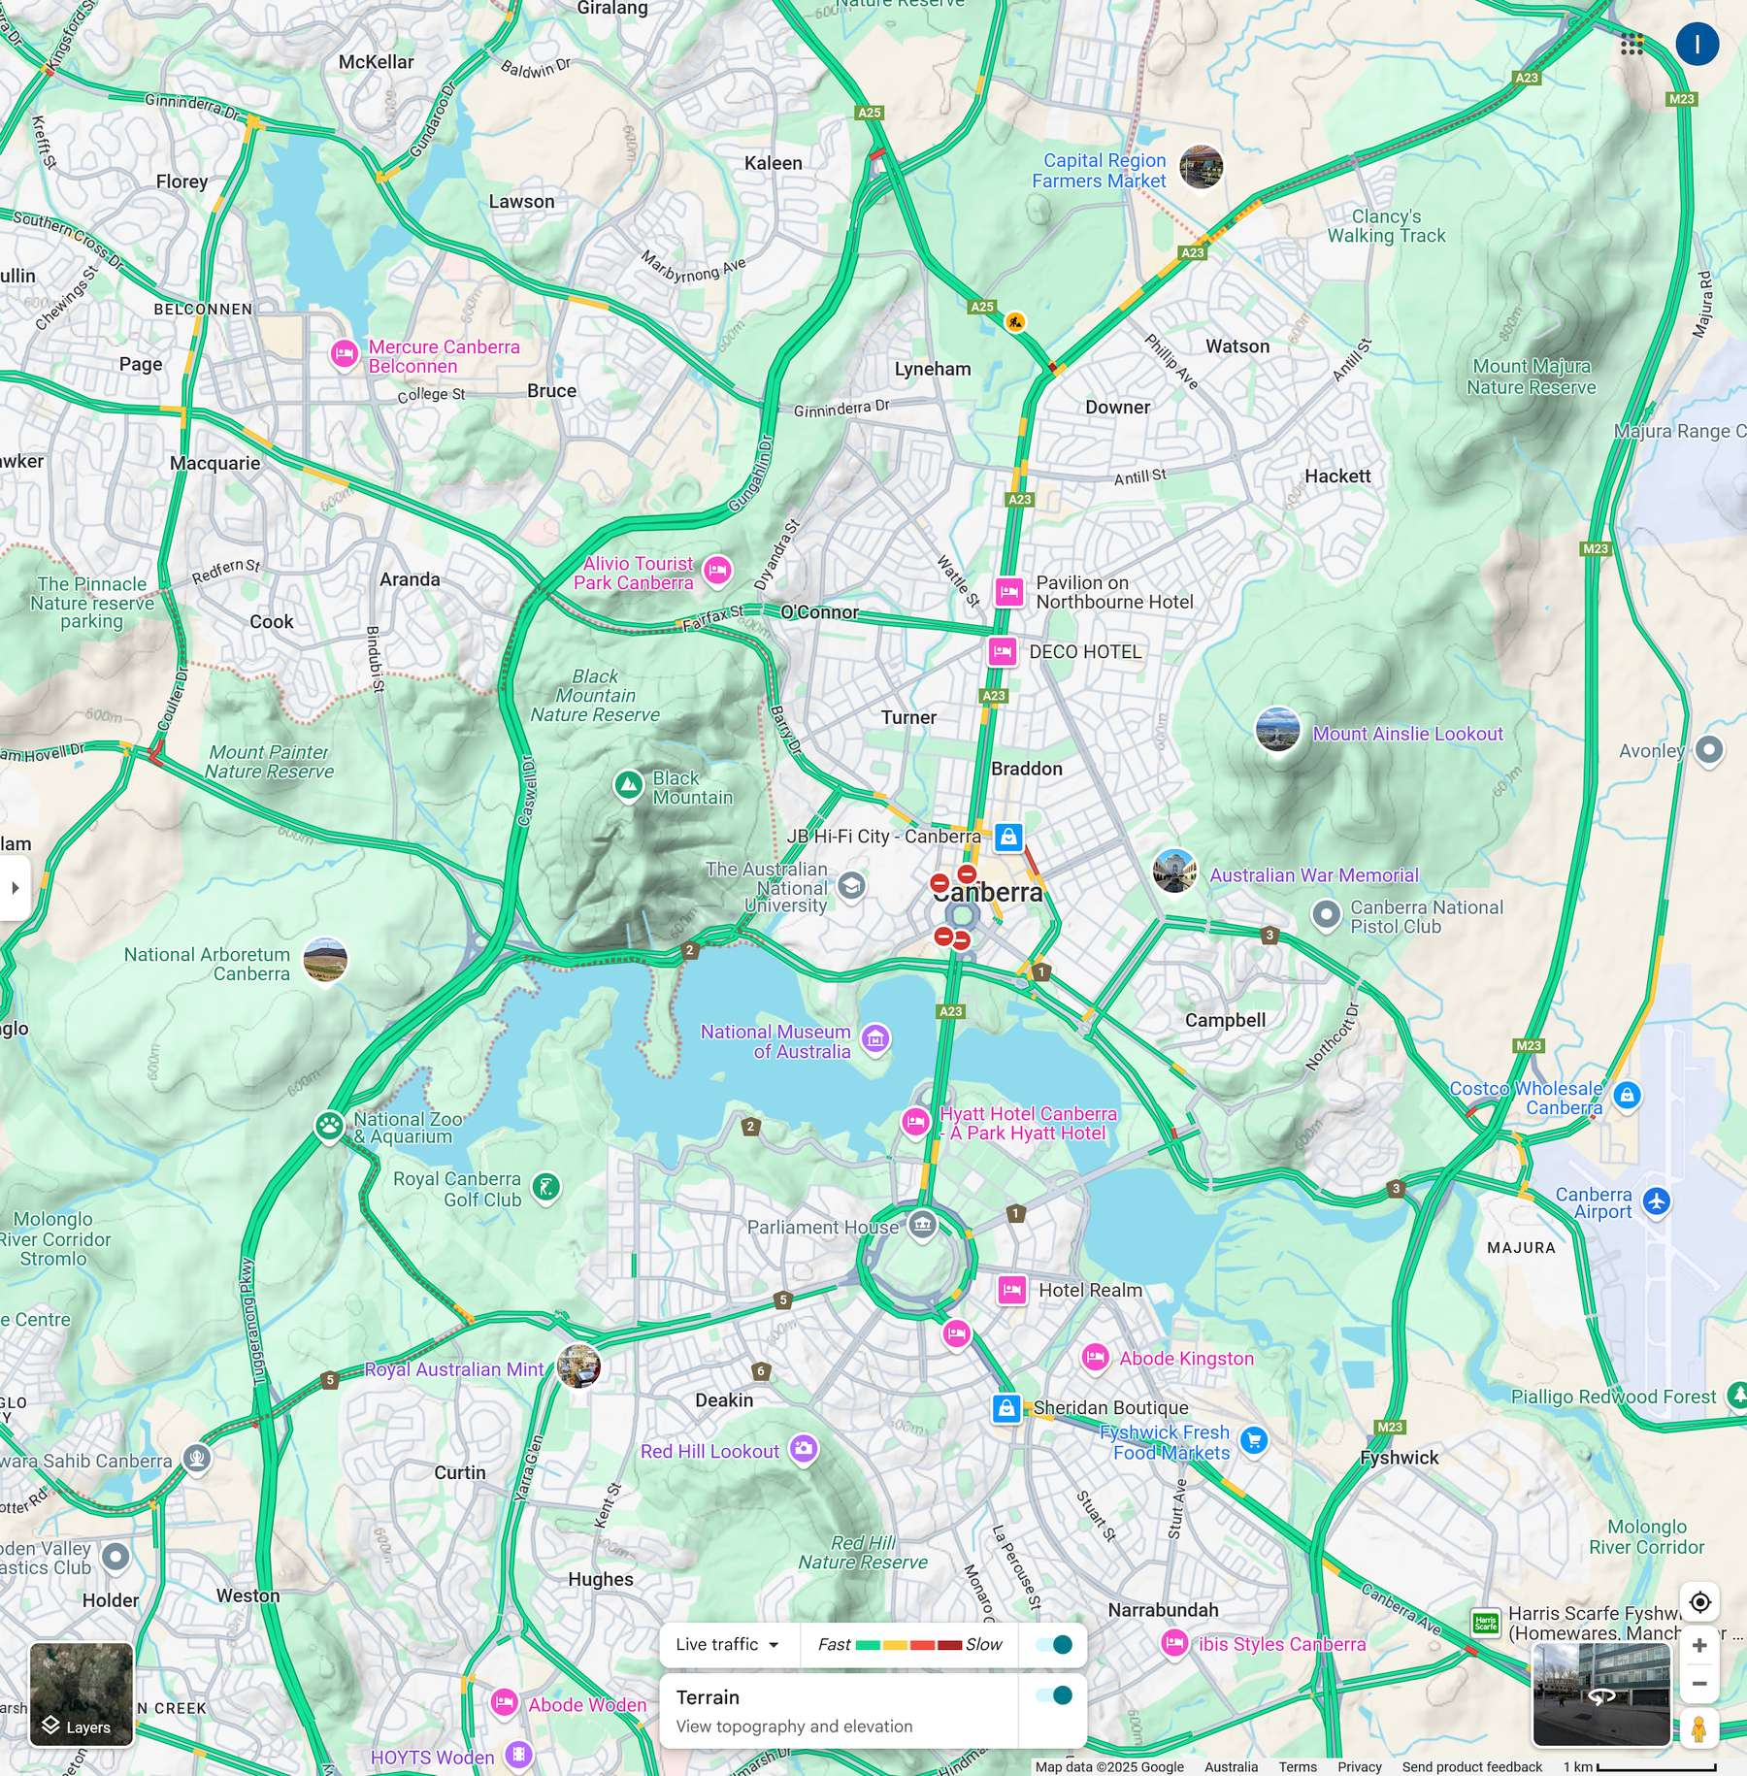
Task: Expand the collapsed side panel arrow
Action: [15, 887]
